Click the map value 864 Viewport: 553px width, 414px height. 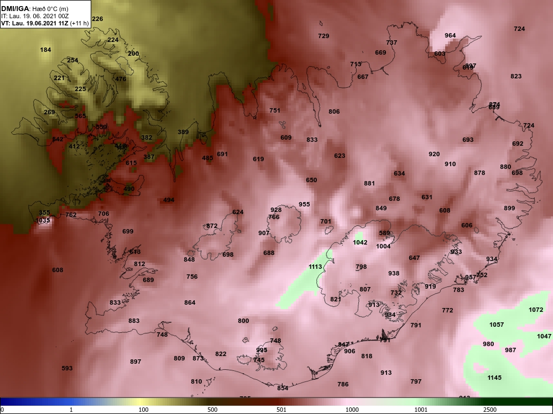point(190,302)
